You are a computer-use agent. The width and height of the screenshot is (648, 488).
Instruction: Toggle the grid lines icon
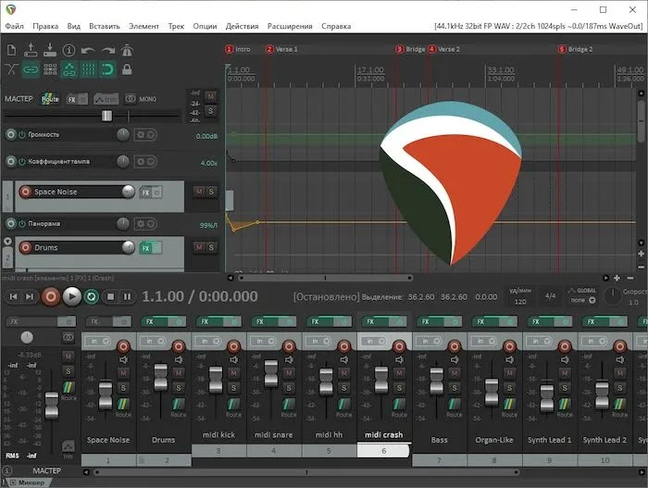(88, 69)
